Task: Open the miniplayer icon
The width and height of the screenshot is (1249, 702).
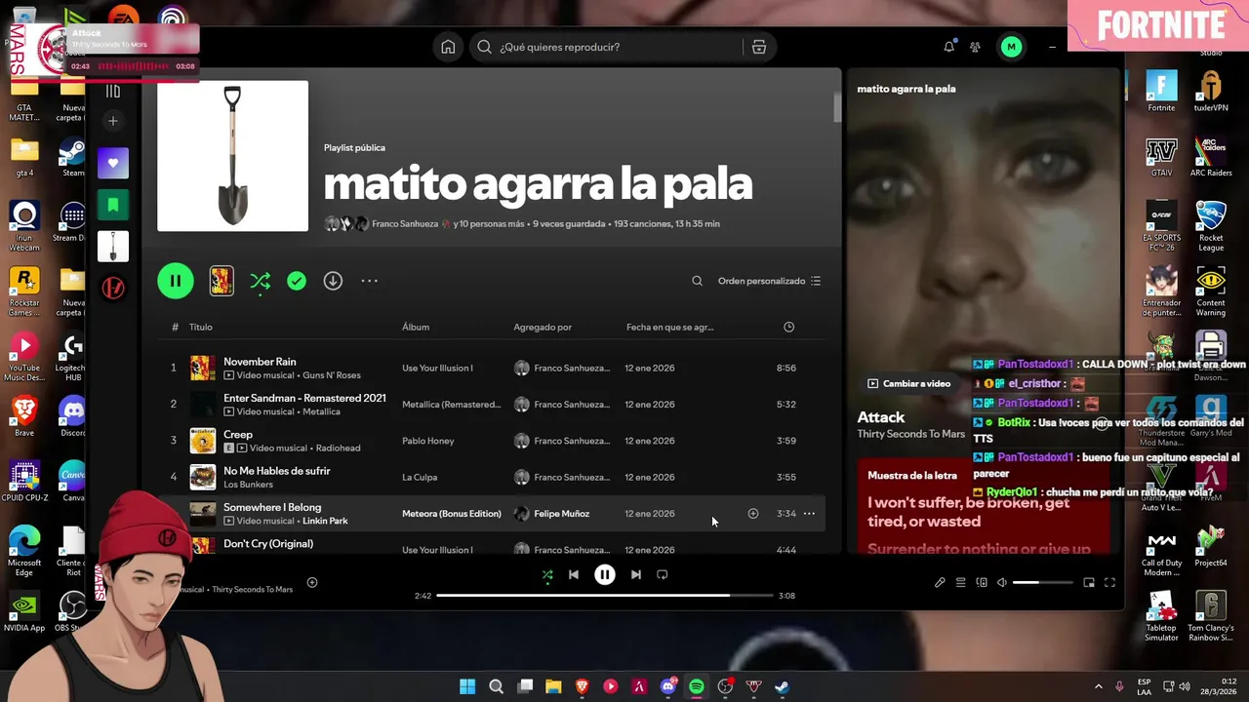Action: point(1089,583)
